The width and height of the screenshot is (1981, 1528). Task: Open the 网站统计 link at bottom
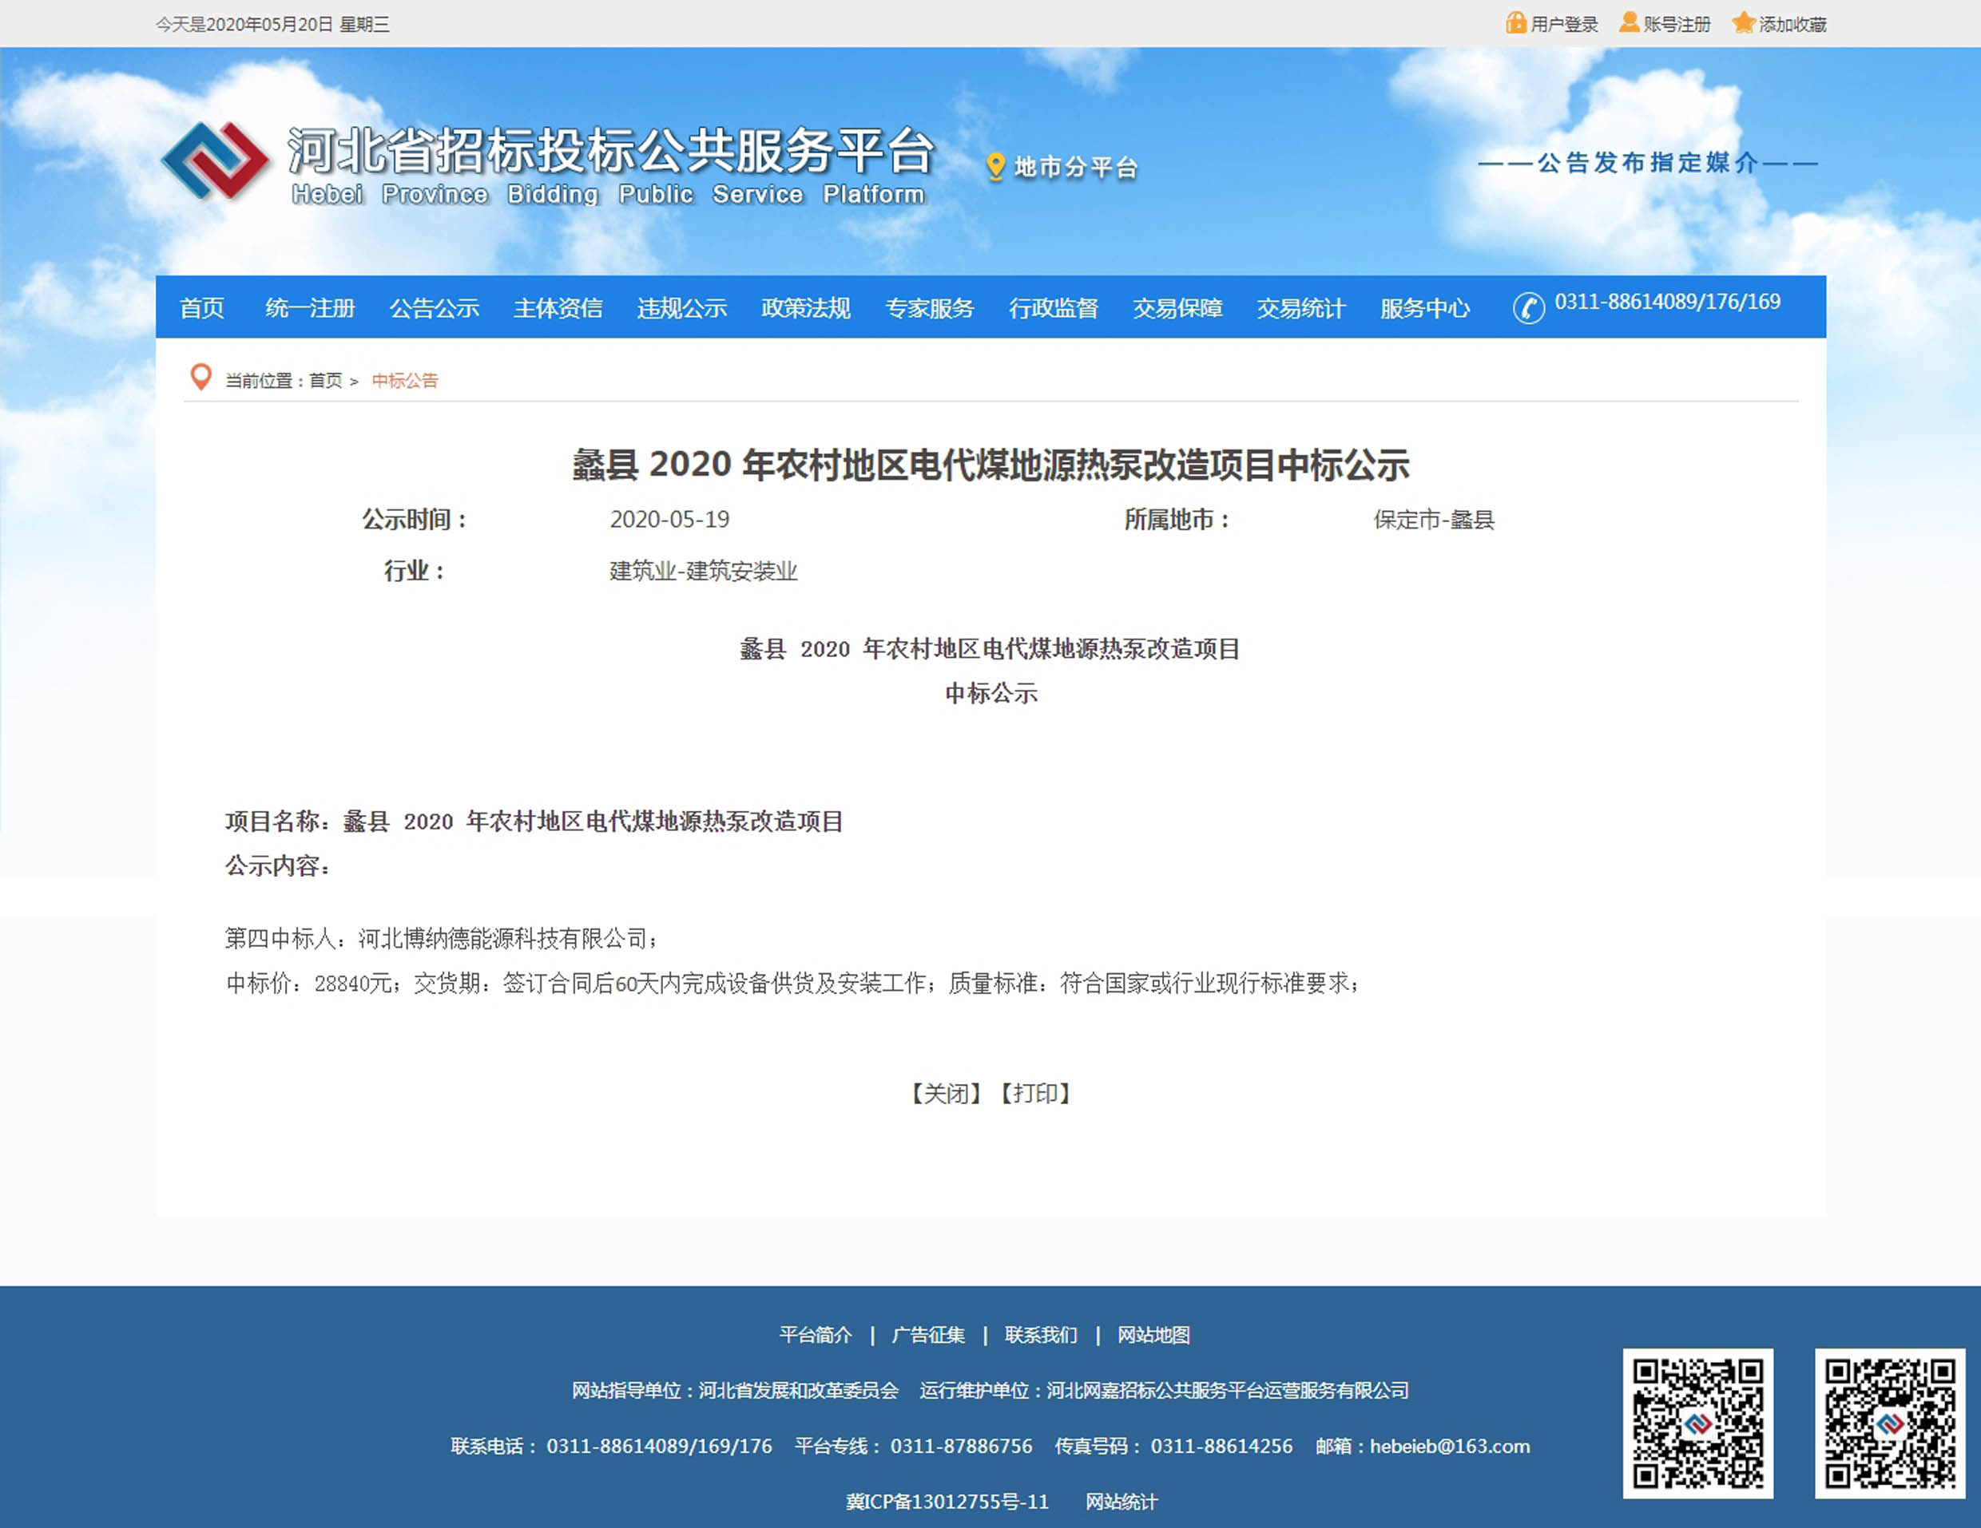1122,1502
